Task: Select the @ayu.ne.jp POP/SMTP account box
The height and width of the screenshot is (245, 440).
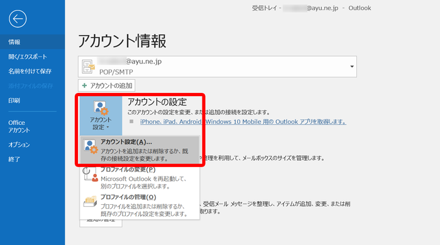Action: click(217, 67)
